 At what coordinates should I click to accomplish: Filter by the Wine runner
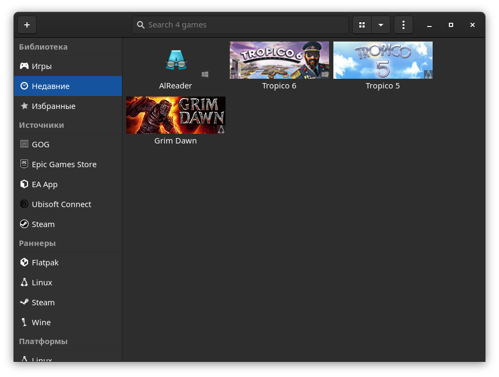point(68,323)
